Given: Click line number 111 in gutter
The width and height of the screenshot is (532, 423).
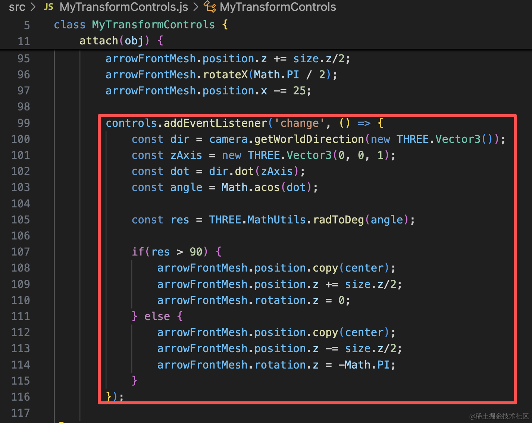Looking at the screenshot, I should [21, 316].
